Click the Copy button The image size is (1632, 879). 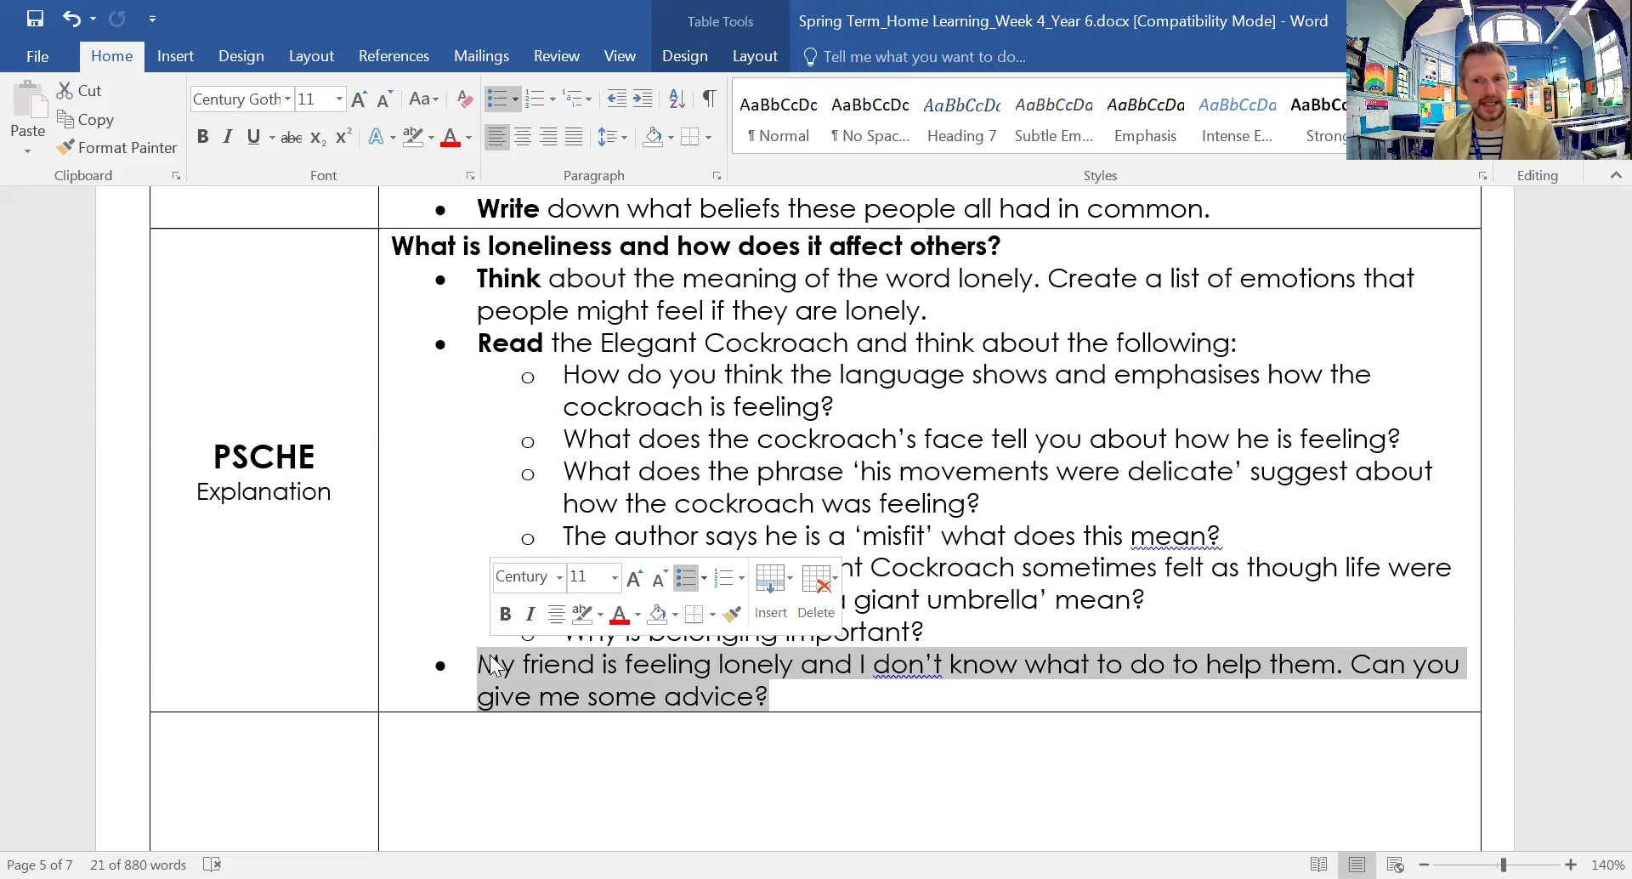coord(85,120)
